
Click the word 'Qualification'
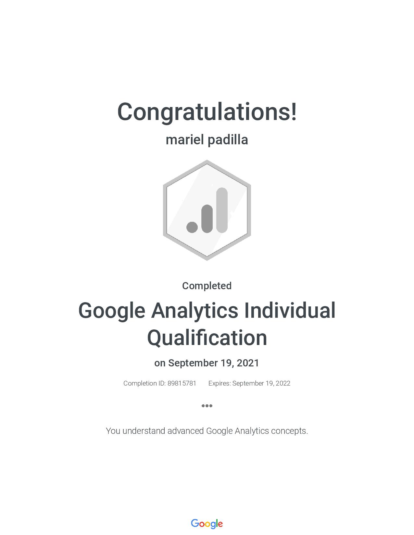(x=207, y=338)
